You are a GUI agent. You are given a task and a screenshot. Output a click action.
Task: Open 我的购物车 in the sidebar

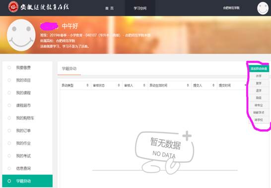point(25,118)
